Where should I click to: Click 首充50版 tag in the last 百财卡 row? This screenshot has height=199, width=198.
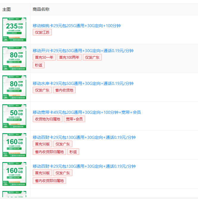(42, 173)
